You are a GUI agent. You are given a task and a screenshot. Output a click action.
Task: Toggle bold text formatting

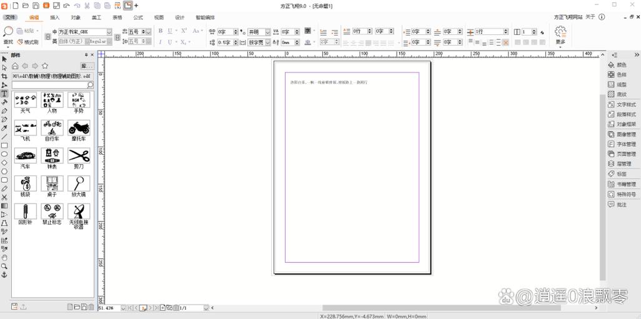[x=161, y=31]
